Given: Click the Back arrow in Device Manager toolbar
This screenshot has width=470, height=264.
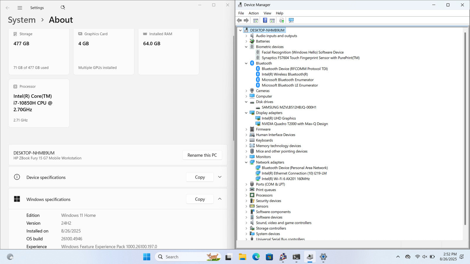Looking at the screenshot, I should (x=239, y=20).
